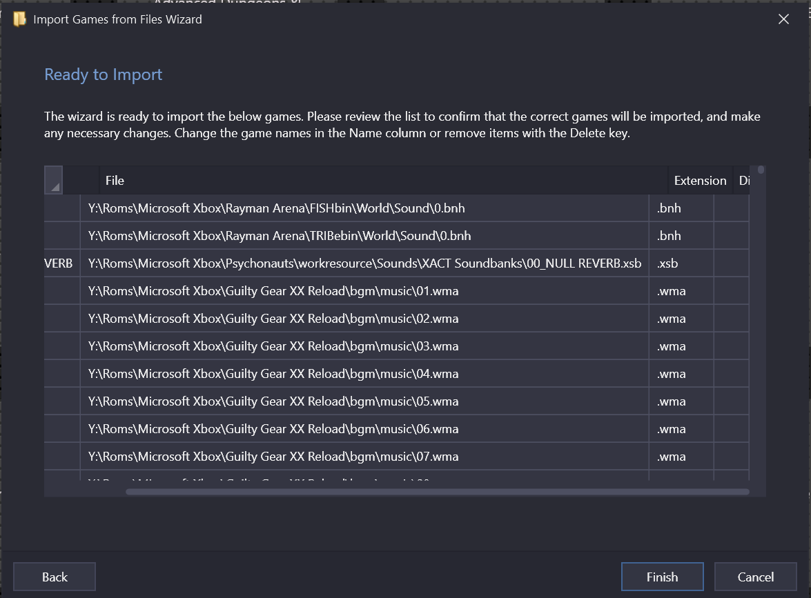The height and width of the screenshot is (598, 811).
Task: Select the Psychonauts 00_NULL REVERB.xsb file path
Action: coord(364,263)
